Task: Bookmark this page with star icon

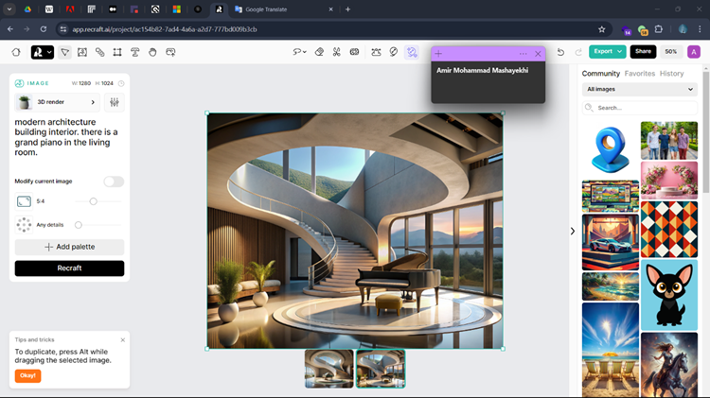Action: click(602, 29)
